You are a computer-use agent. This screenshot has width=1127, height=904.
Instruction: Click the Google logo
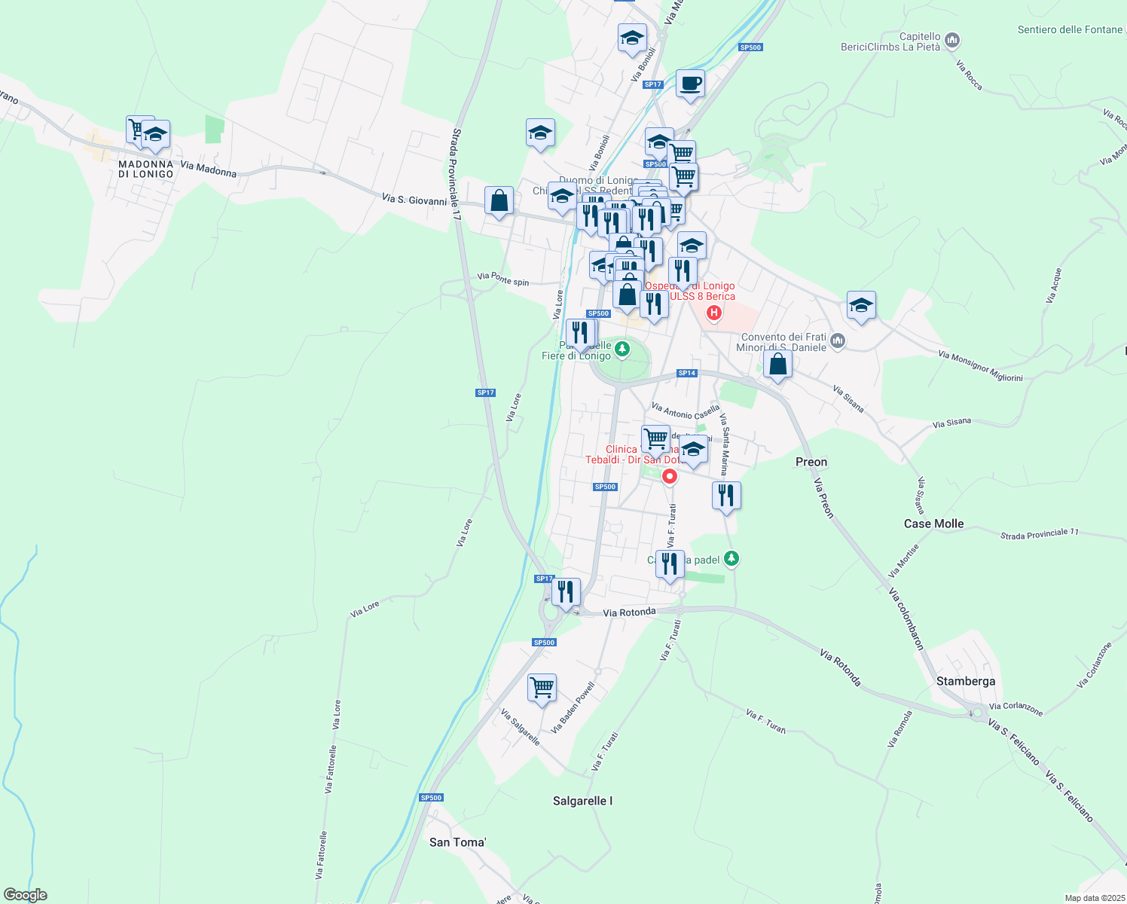tap(25, 895)
